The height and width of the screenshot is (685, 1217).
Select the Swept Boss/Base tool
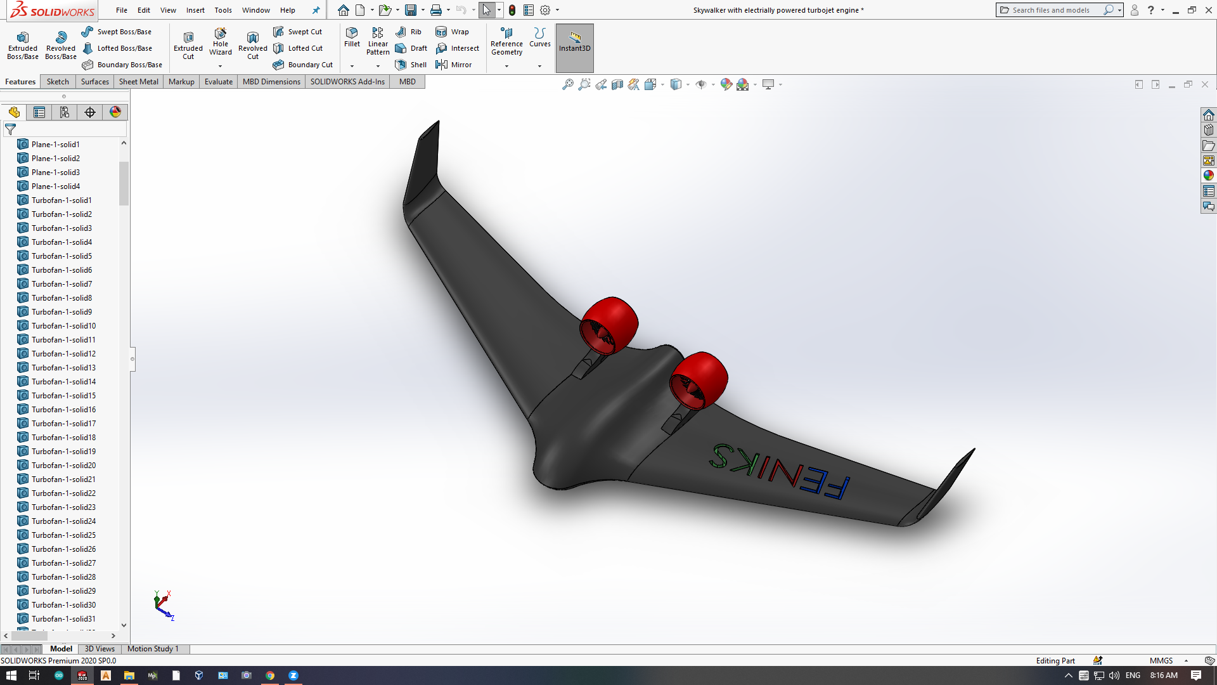coord(117,32)
